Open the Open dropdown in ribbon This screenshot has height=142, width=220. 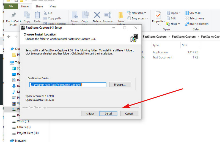[x=174, y=13]
